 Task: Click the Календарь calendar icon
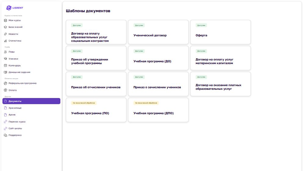click(5, 65)
